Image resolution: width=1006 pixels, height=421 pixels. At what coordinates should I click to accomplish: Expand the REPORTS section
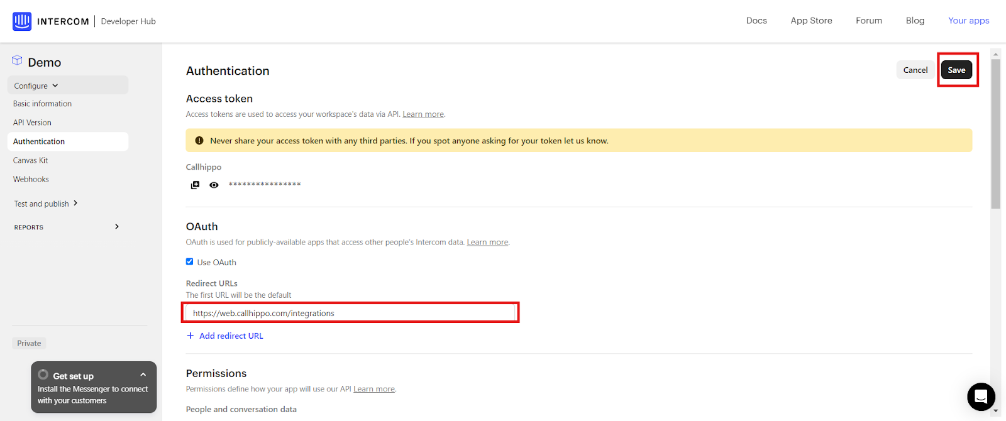pos(67,227)
